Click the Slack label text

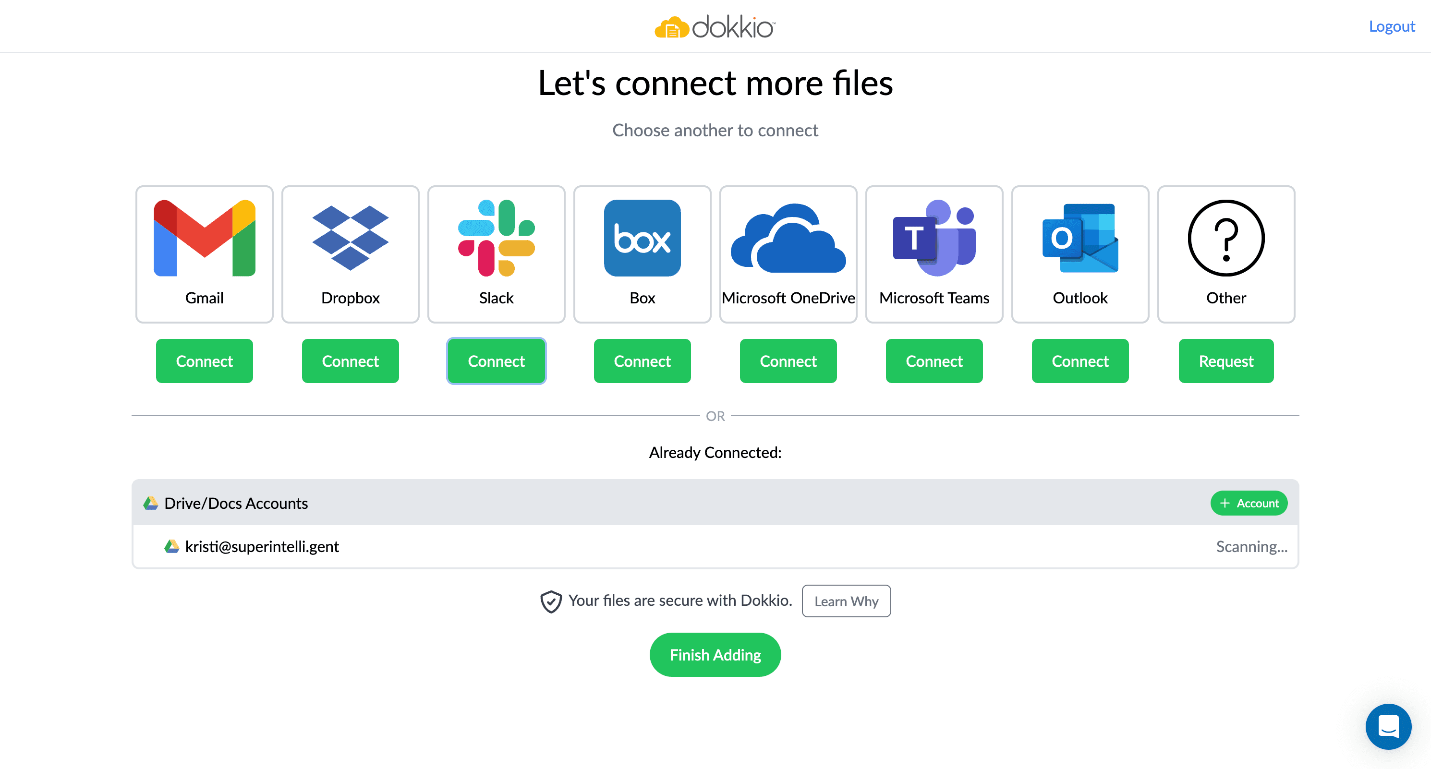496,298
